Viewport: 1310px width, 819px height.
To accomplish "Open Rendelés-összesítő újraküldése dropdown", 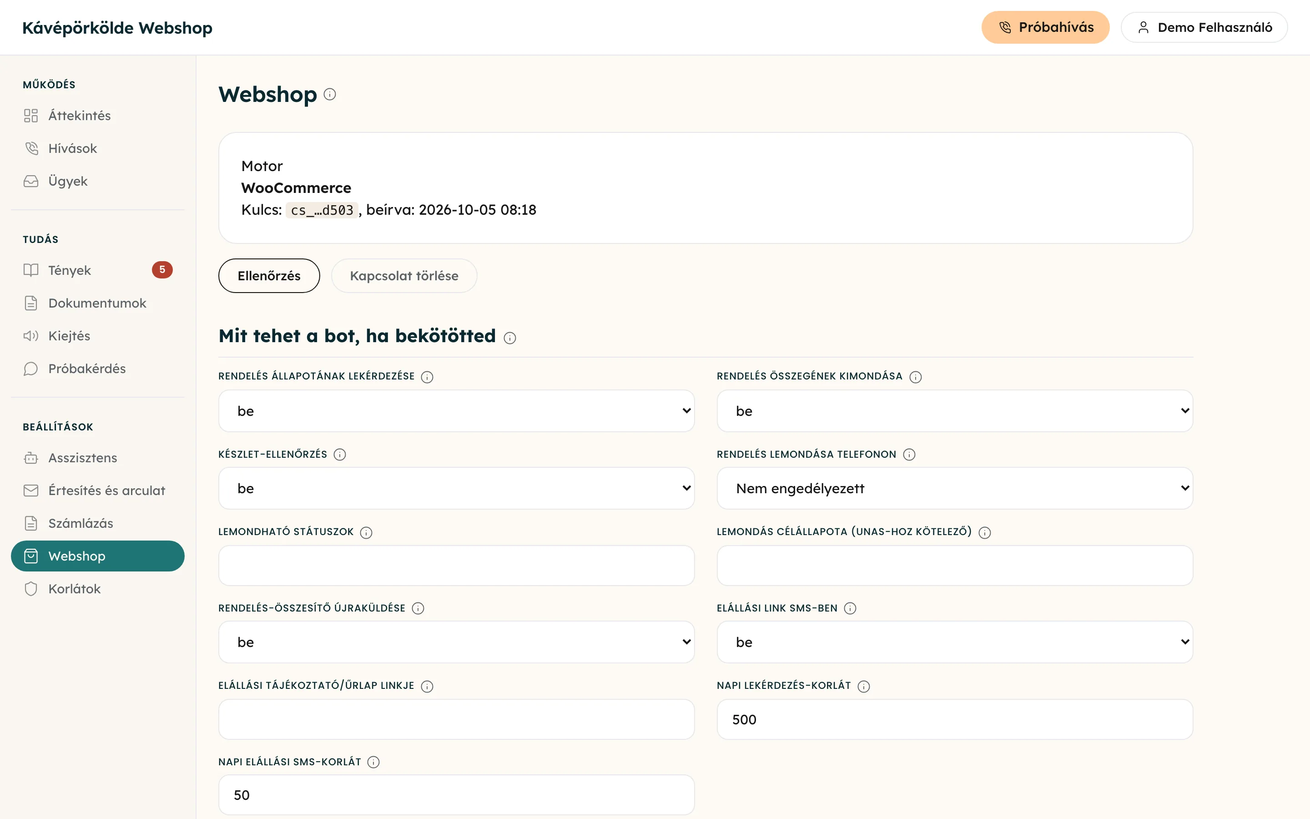I will coord(456,642).
